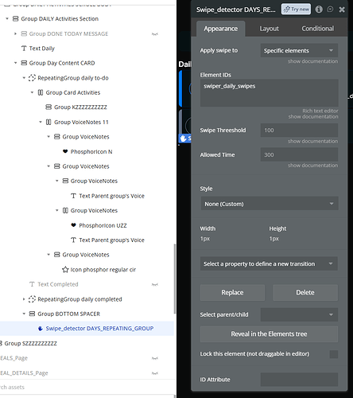353x398 pixels.
Task: Open the info icon in property panel header
Action: pyautogui.click(x=319, y=10)
